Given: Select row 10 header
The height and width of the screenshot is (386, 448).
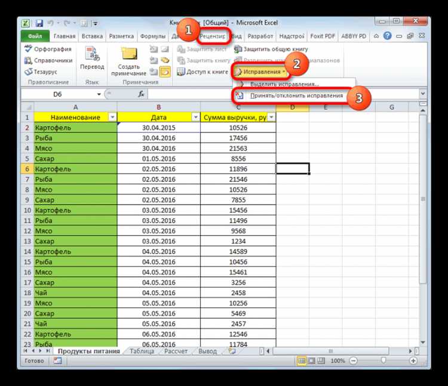Looking at the screenshot, I should (27, 211).
